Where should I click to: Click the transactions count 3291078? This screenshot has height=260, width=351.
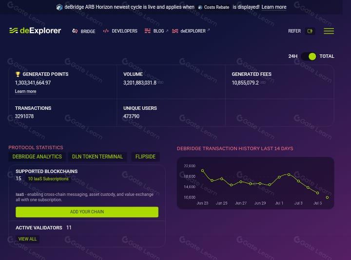click(x=24, y=116)
